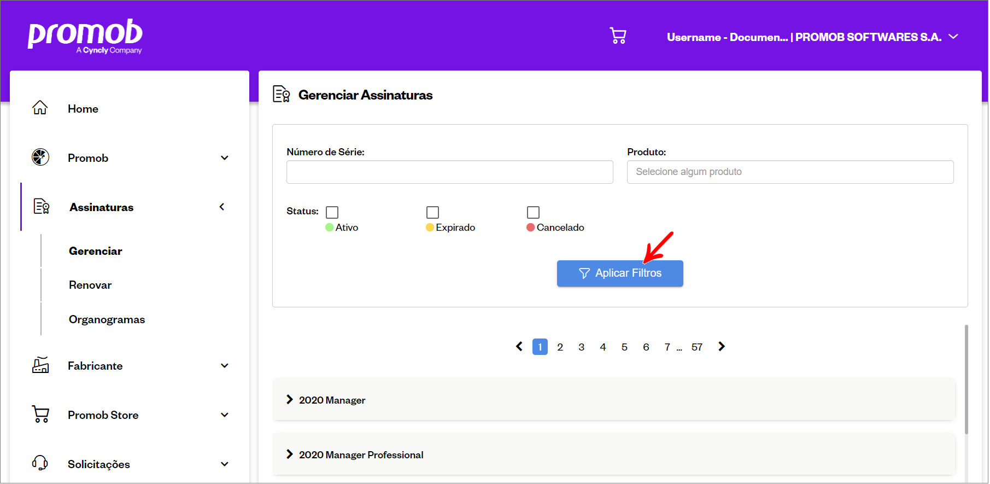
Task: Expand the 2020 Manager Professional row
Action: (x=613, y=454)
